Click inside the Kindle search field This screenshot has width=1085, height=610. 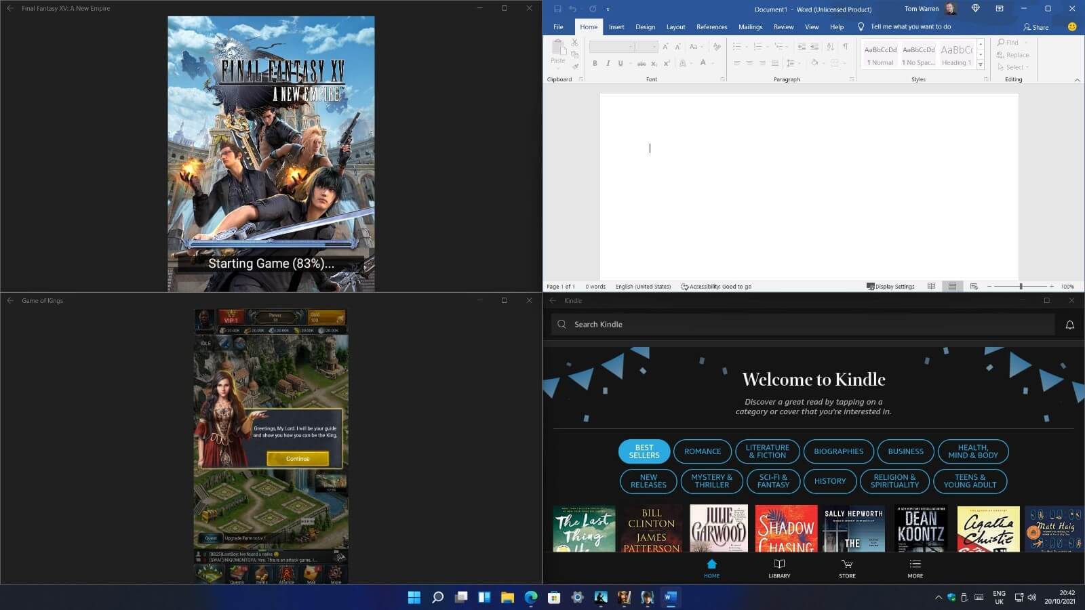746,324
